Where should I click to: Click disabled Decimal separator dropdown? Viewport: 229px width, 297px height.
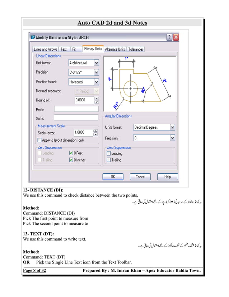87,91
